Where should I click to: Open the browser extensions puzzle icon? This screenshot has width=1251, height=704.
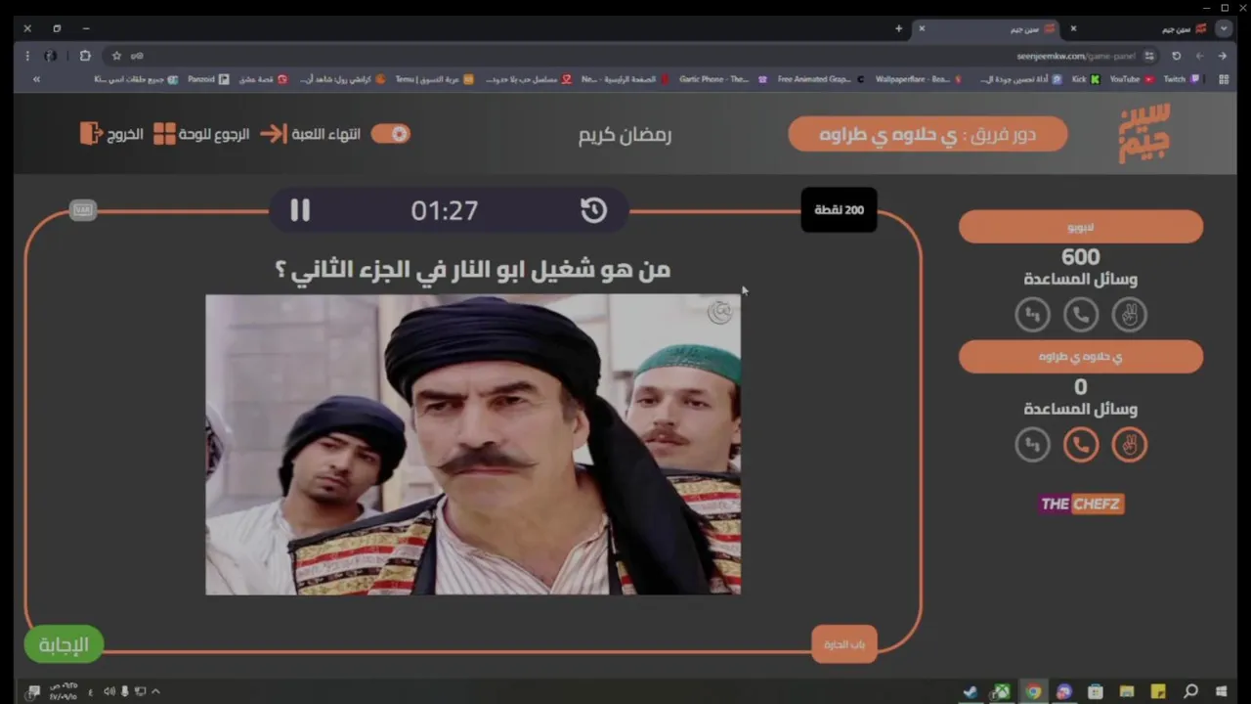click(x=85, y=56)
